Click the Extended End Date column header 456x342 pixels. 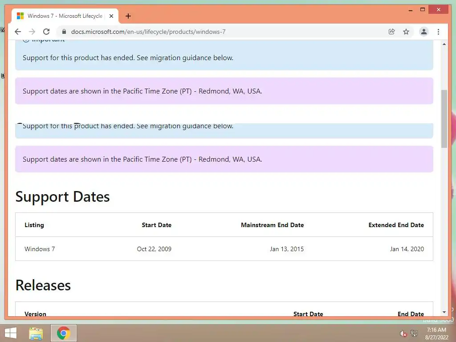(396, 225)
